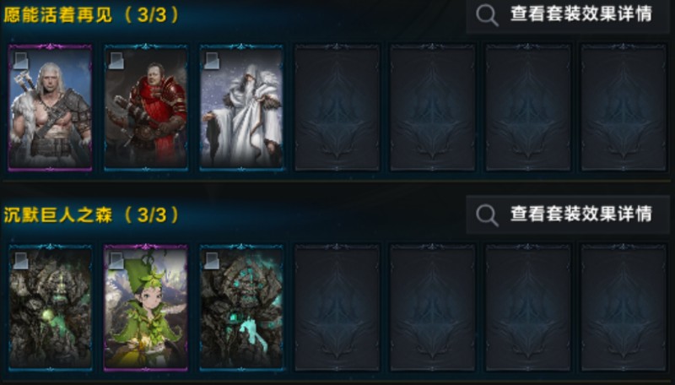Open 查看套装效果详情 for 沉默巨人之森 set

(x=567, y=214)
